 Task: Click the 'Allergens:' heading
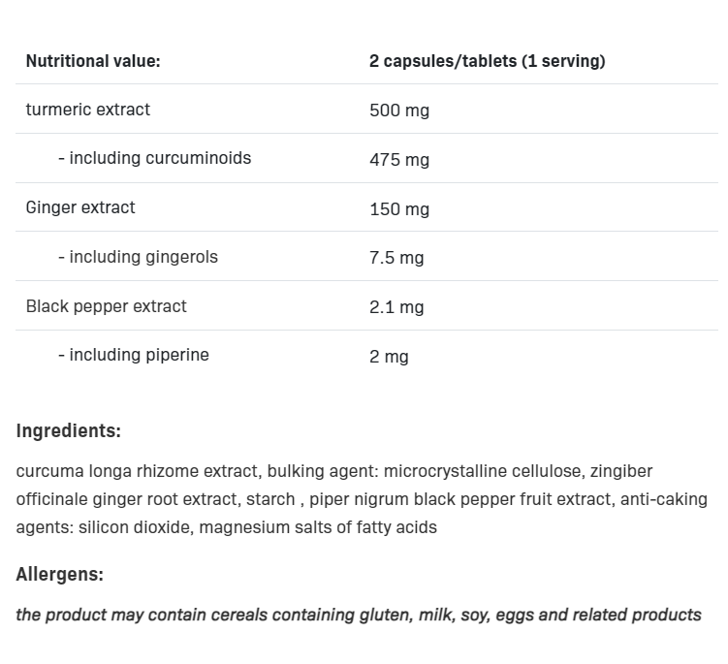pos(59,575)
